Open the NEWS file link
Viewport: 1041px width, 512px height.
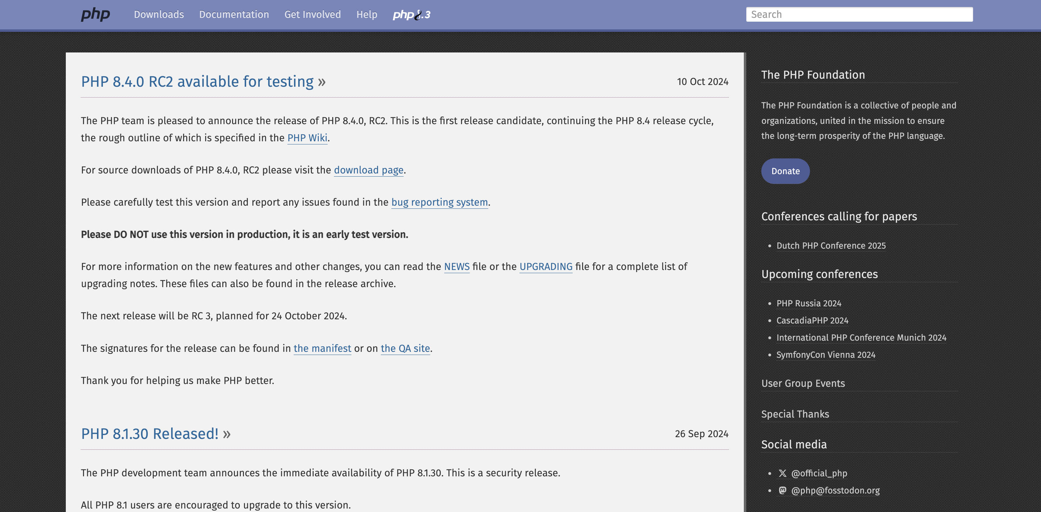[x=457, y=267]
